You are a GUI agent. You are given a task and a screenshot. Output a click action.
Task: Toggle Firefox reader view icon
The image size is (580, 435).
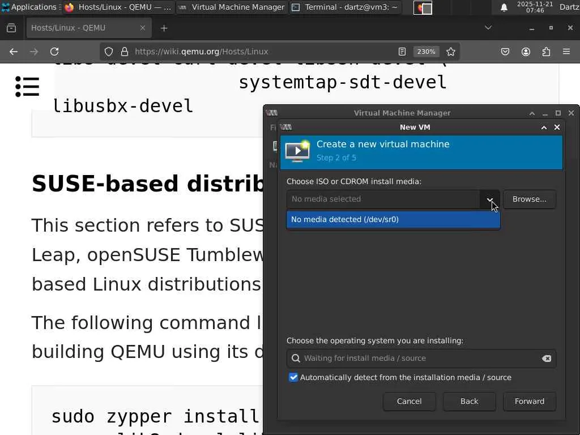tap(402, 52)
